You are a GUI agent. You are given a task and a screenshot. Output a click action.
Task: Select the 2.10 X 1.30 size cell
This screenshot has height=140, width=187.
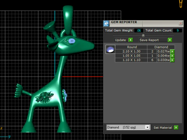pos(131,51)
